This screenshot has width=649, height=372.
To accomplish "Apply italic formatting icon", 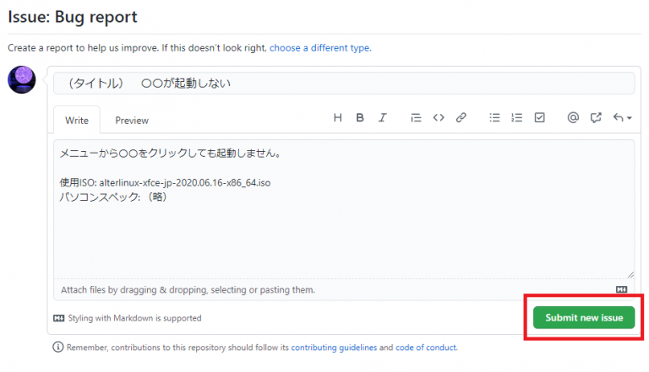I will pos(383,118).
